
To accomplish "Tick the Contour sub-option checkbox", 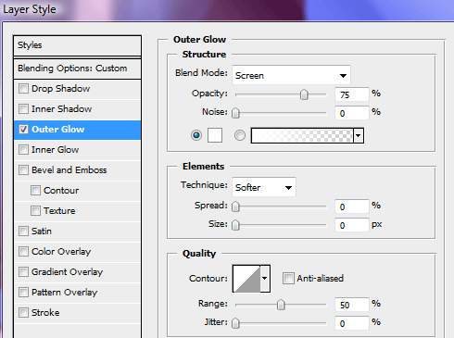I will coord(35,191).
